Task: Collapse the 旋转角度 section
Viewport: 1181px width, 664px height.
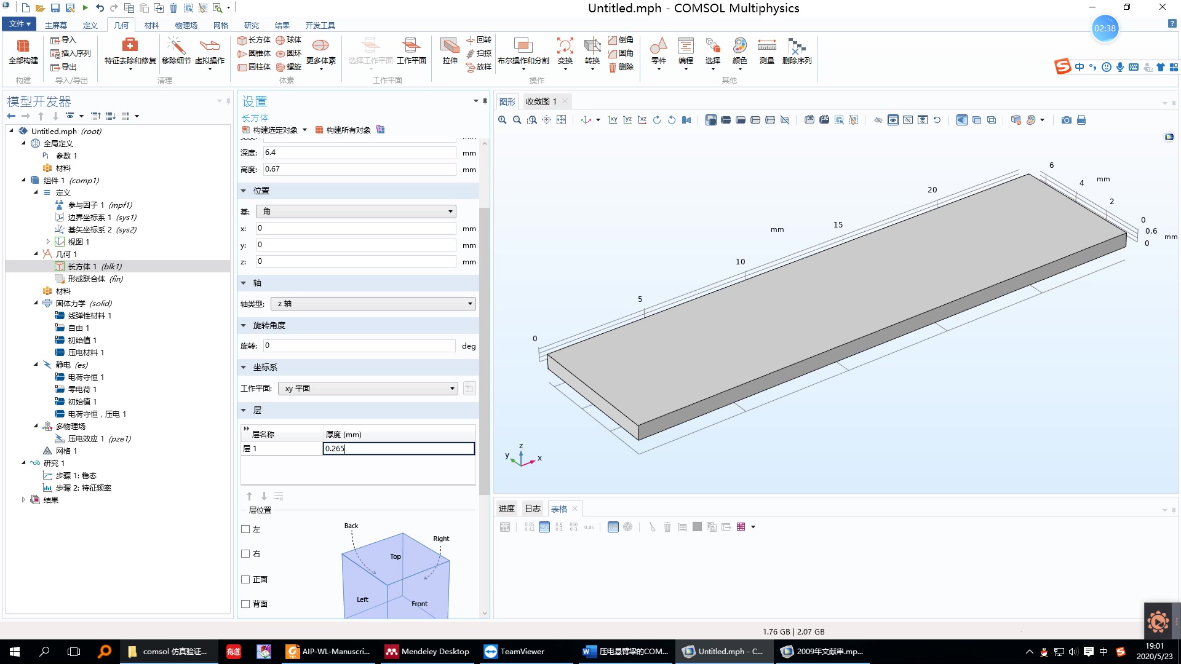Action: tap(244, 325)
